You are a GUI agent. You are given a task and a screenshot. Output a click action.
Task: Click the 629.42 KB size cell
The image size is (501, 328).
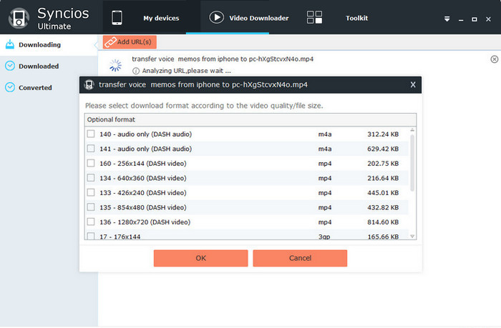click(x=383, y=149)
